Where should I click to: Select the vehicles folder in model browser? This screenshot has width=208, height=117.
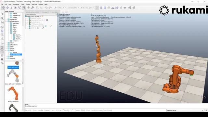coord(13,58)
